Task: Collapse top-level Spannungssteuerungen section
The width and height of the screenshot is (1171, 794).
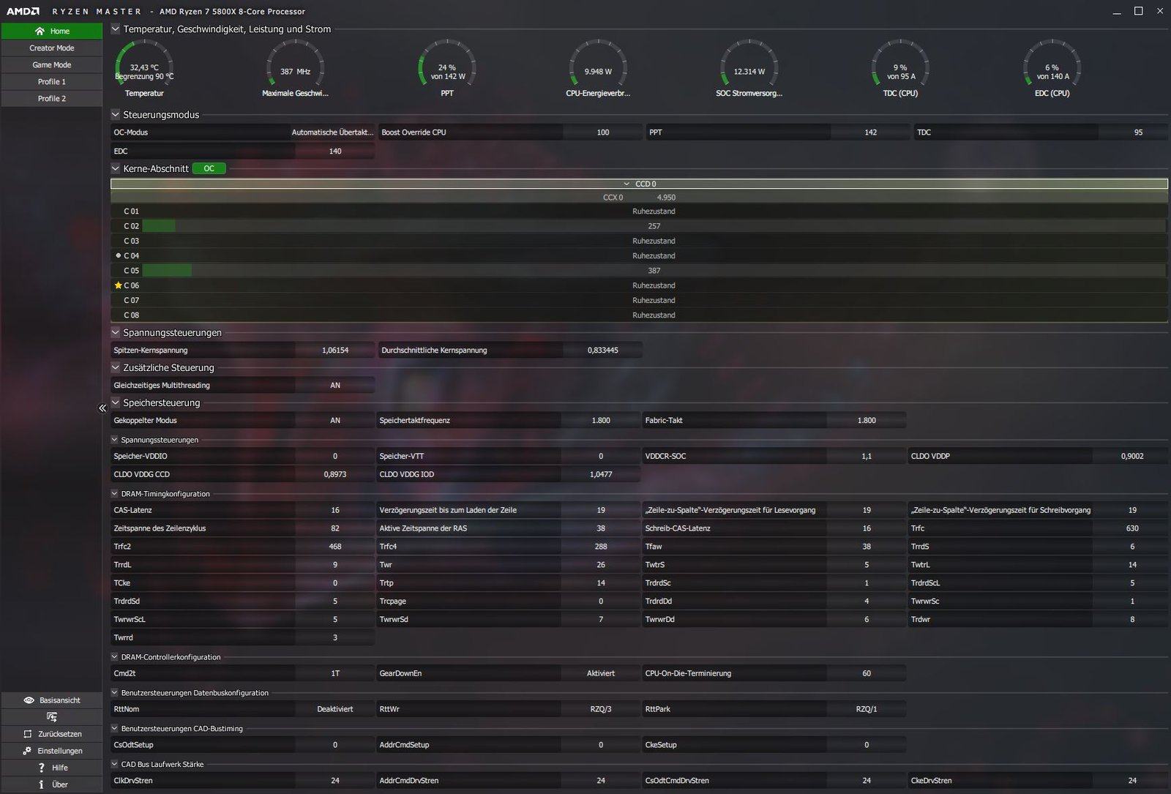Action: tap(116, 332)
